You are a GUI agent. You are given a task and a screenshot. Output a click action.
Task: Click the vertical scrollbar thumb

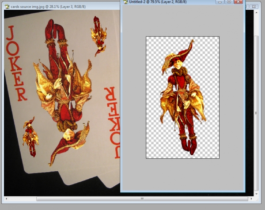pos(256,113)
